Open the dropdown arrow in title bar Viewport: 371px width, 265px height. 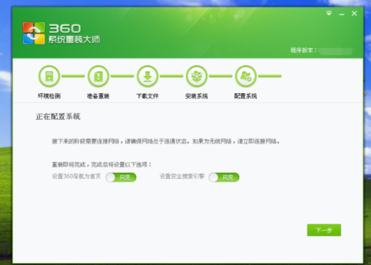click(x=328, y=13)
